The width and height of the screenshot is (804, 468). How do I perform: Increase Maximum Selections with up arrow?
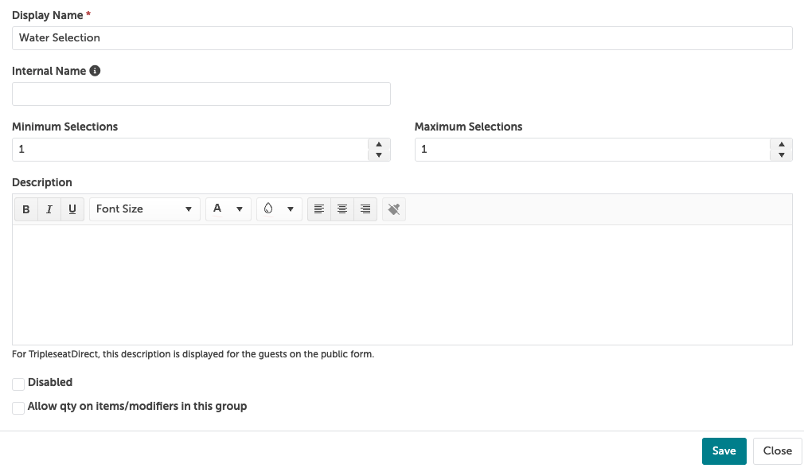[x=782, y=144]
